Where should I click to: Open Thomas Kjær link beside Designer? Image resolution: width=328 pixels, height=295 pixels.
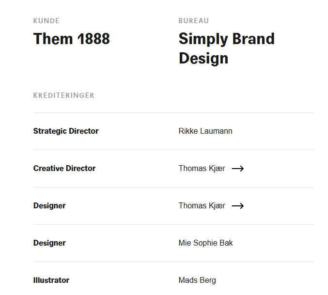pos(202,206)
